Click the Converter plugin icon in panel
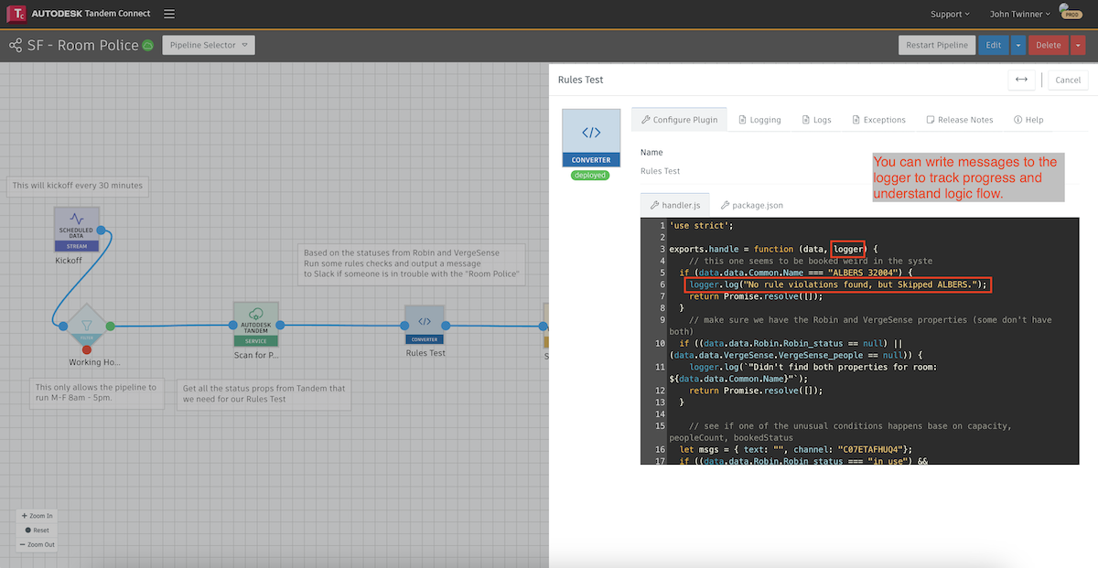1098x568 pixels. point(591,138)
